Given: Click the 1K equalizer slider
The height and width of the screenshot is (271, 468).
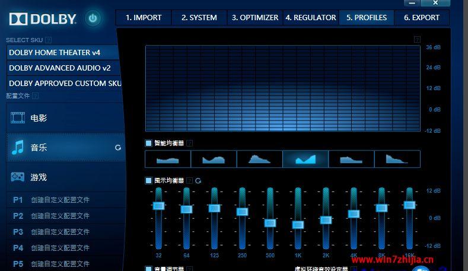Looking at the screenshot, I should (298, 225).
